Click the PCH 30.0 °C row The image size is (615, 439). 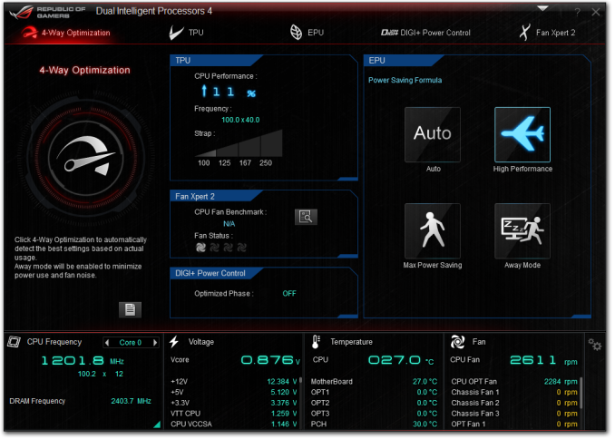pos(374,424)
